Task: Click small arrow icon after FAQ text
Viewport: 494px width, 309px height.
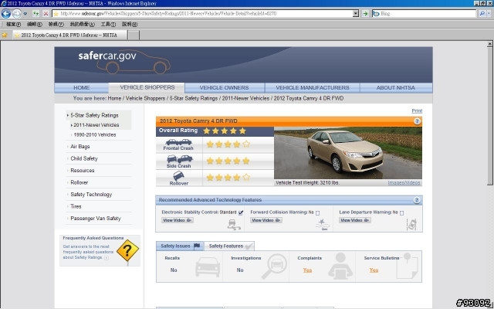Action: [x=107, y=257]
